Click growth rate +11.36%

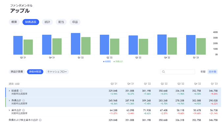click(x=130, y=104)
